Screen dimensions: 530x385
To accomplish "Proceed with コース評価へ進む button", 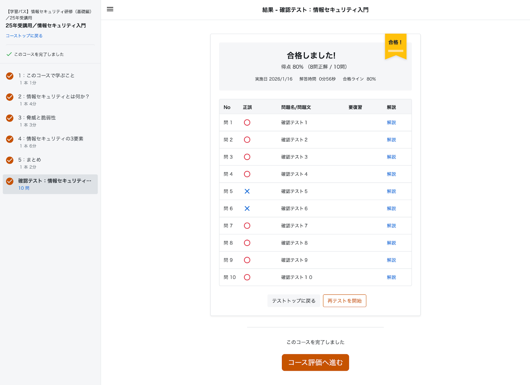I will coord(315,362).
